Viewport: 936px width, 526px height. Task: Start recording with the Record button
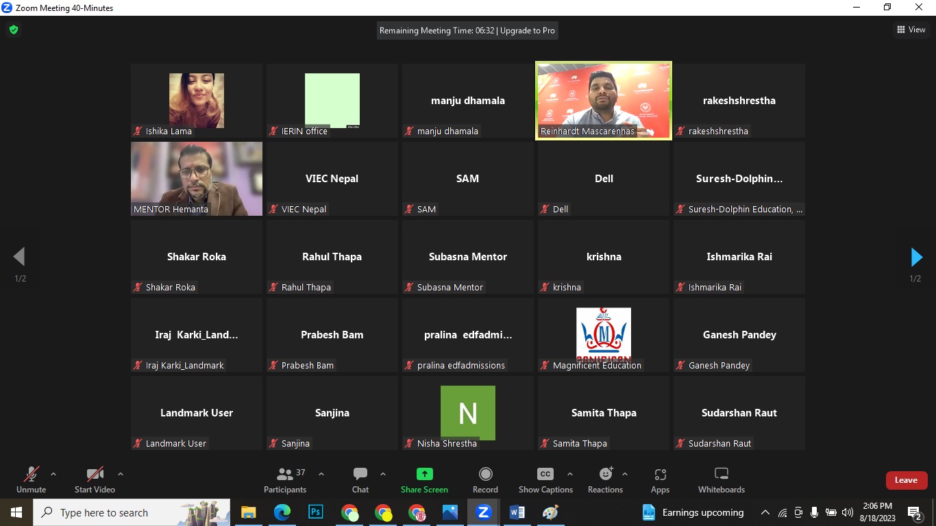pyautogui.click(x=485, y=480)
